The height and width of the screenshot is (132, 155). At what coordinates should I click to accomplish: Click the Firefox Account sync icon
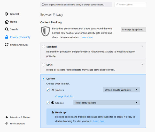[7, 45]
